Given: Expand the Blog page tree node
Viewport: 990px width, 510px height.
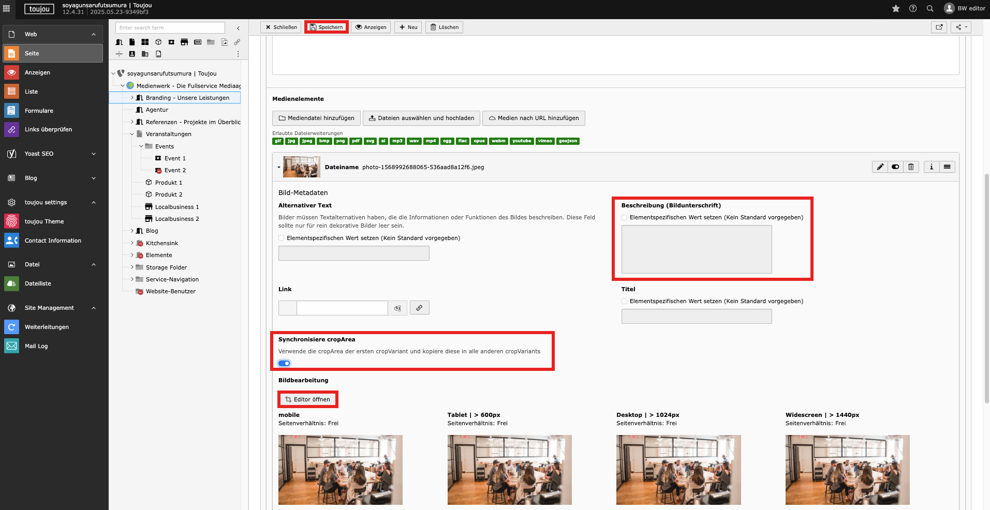Looking at the screenshot, I should [x=132, y=231].
